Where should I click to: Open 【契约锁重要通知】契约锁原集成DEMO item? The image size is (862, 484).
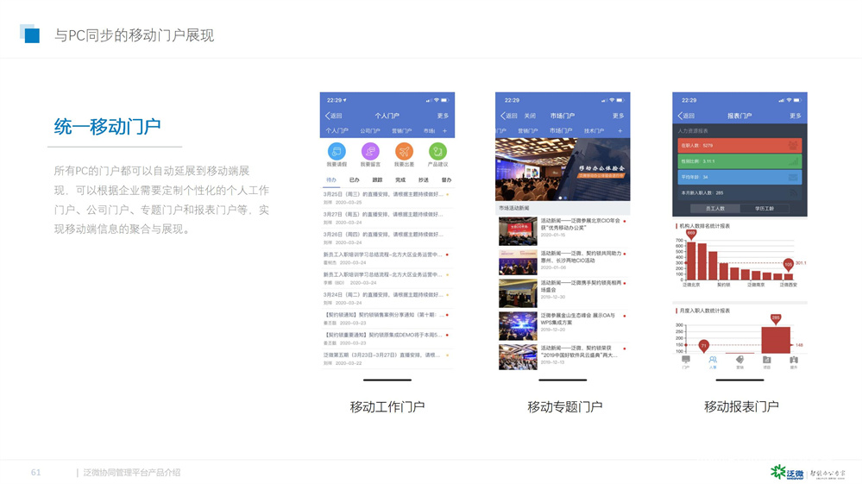point(387,338)
